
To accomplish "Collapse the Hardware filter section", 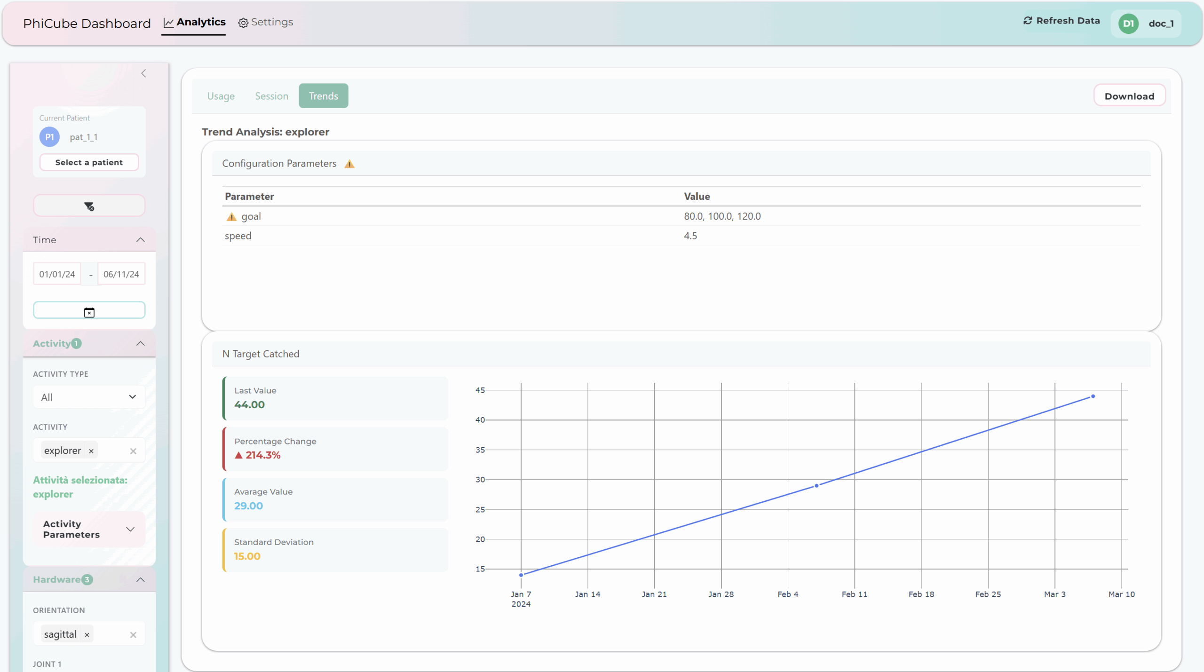I will [x=140, y=580].
